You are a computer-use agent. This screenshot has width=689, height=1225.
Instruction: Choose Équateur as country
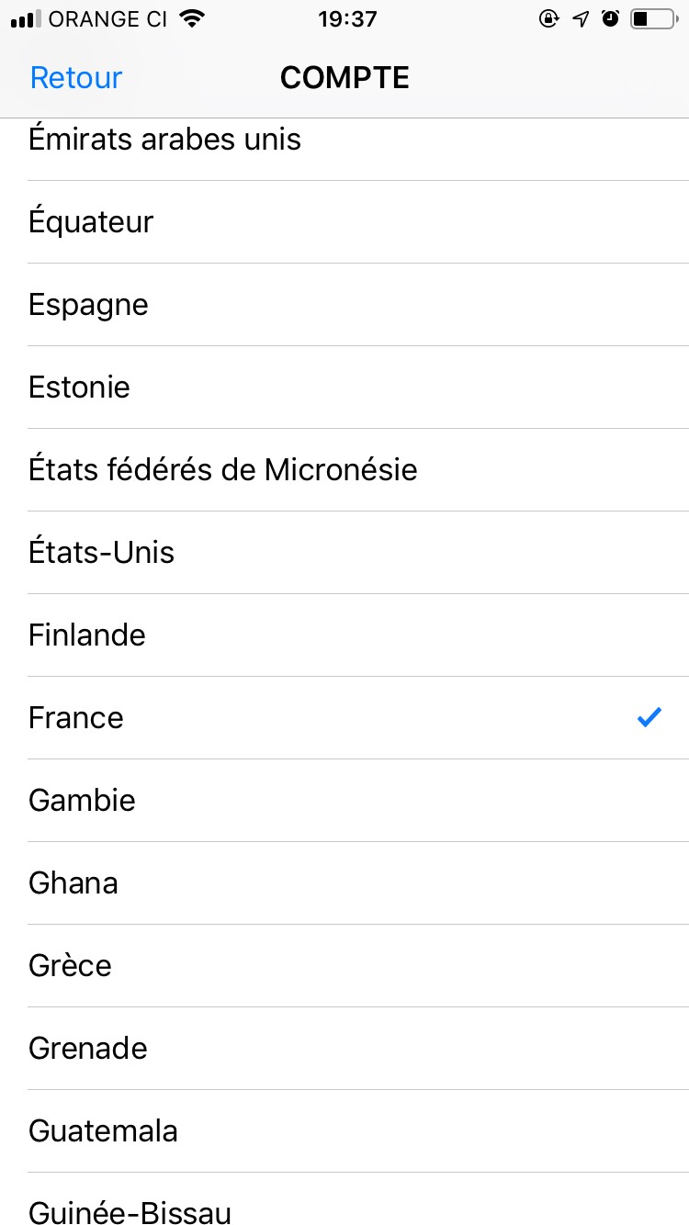(x=91, y=222)
